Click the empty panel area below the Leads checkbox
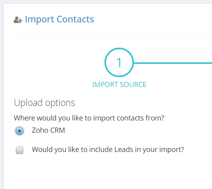The height and width of the screenshot is (189, 212). coord(108,172)
